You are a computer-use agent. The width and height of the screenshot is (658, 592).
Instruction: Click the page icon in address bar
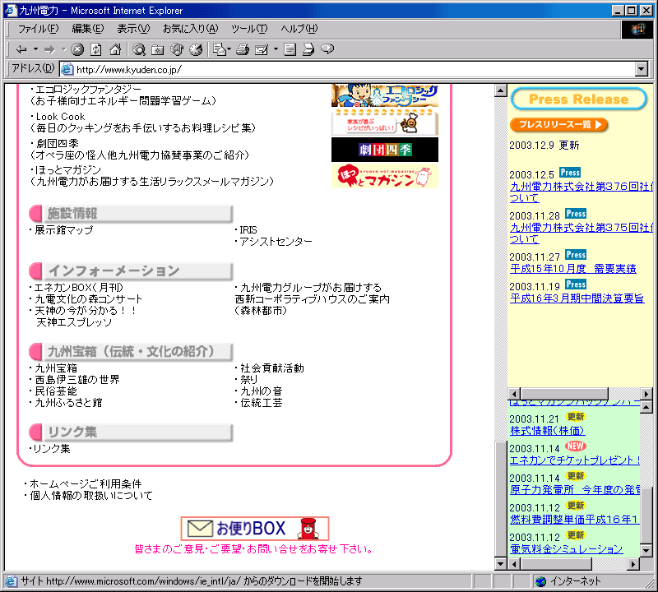[x=67, y=69]
